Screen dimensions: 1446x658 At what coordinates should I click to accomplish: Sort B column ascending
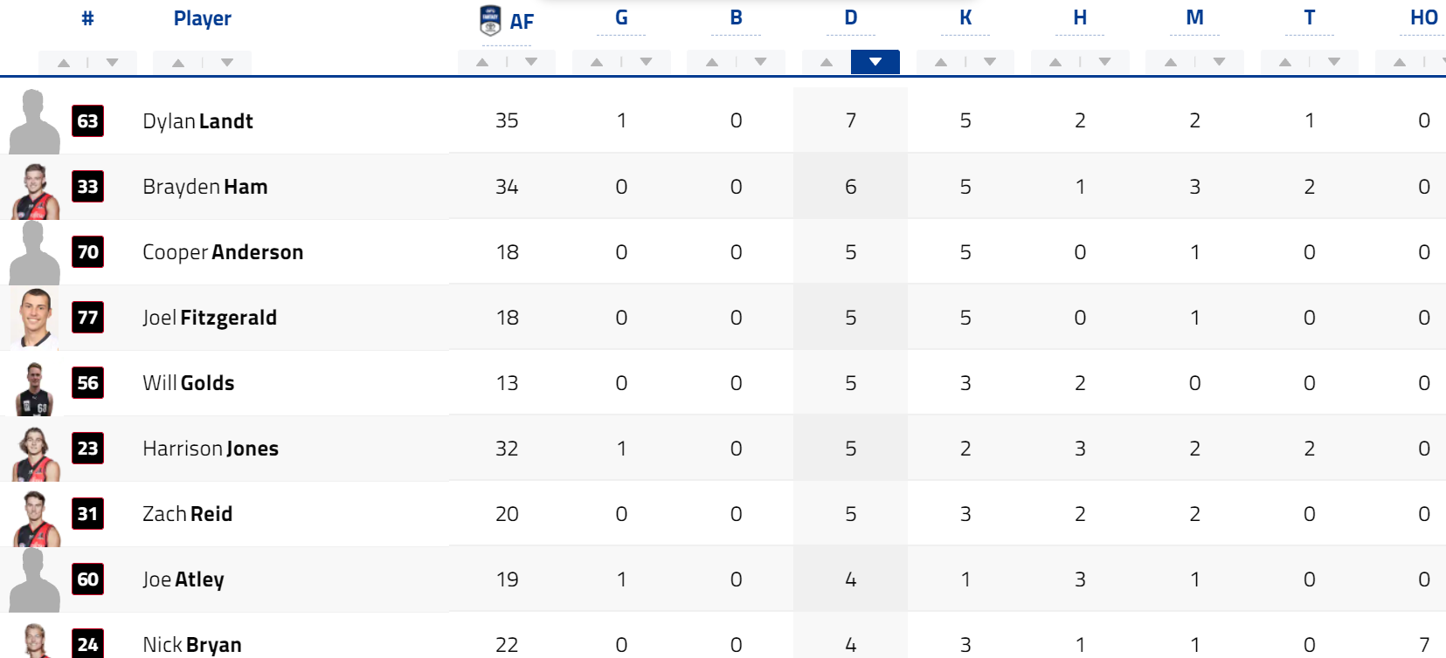point(712,62)
